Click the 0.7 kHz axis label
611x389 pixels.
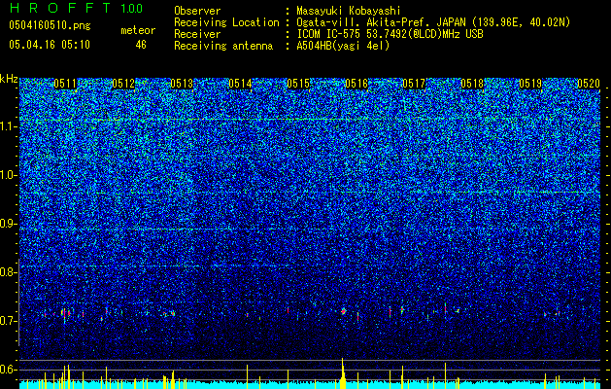(7, 321)
